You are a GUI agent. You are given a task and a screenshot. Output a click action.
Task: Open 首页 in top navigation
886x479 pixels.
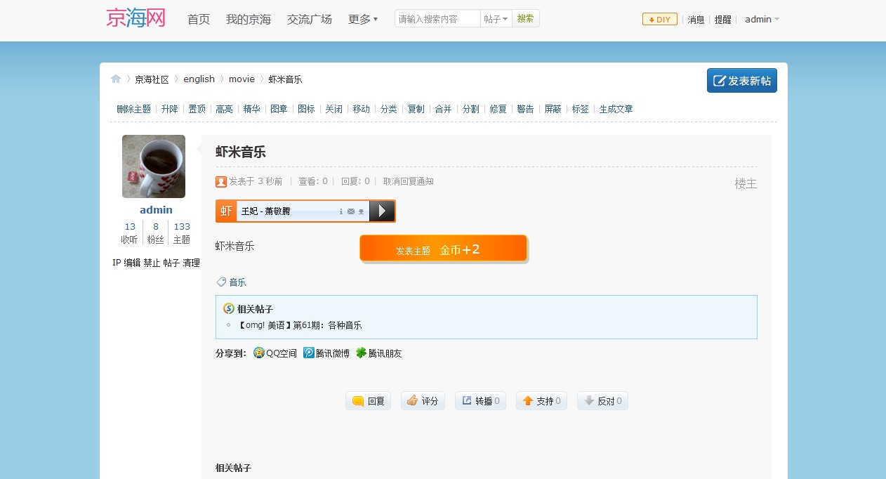pos(199,20)
